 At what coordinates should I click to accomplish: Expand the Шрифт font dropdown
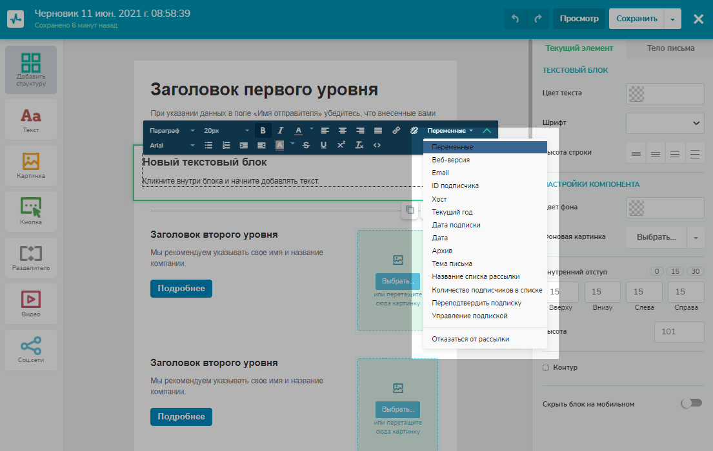coord(665,122)
